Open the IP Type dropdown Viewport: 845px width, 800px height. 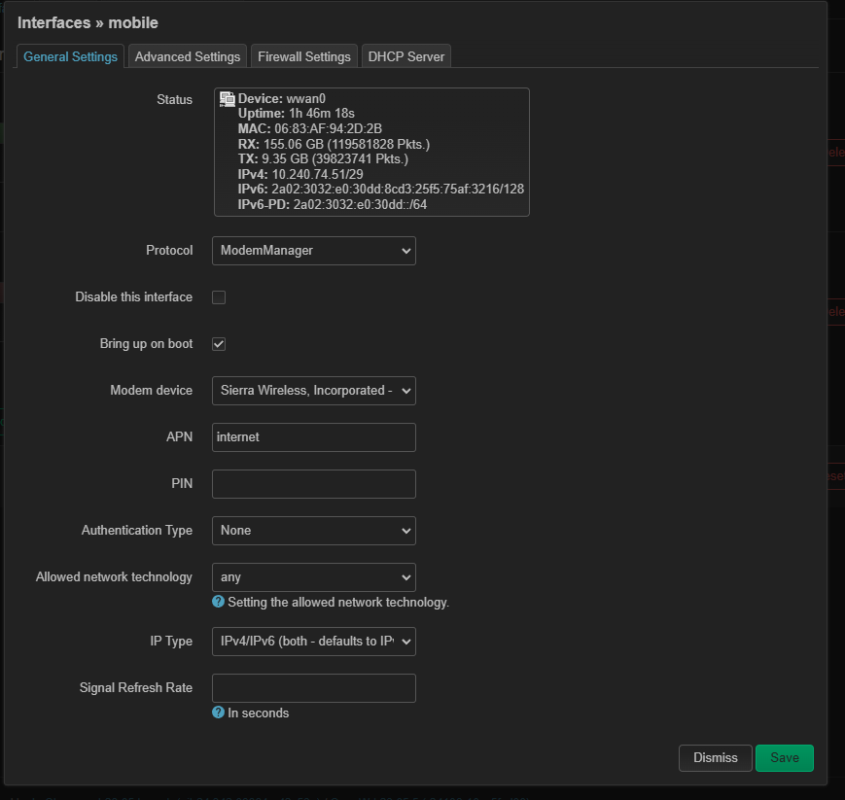click(313, 641)
